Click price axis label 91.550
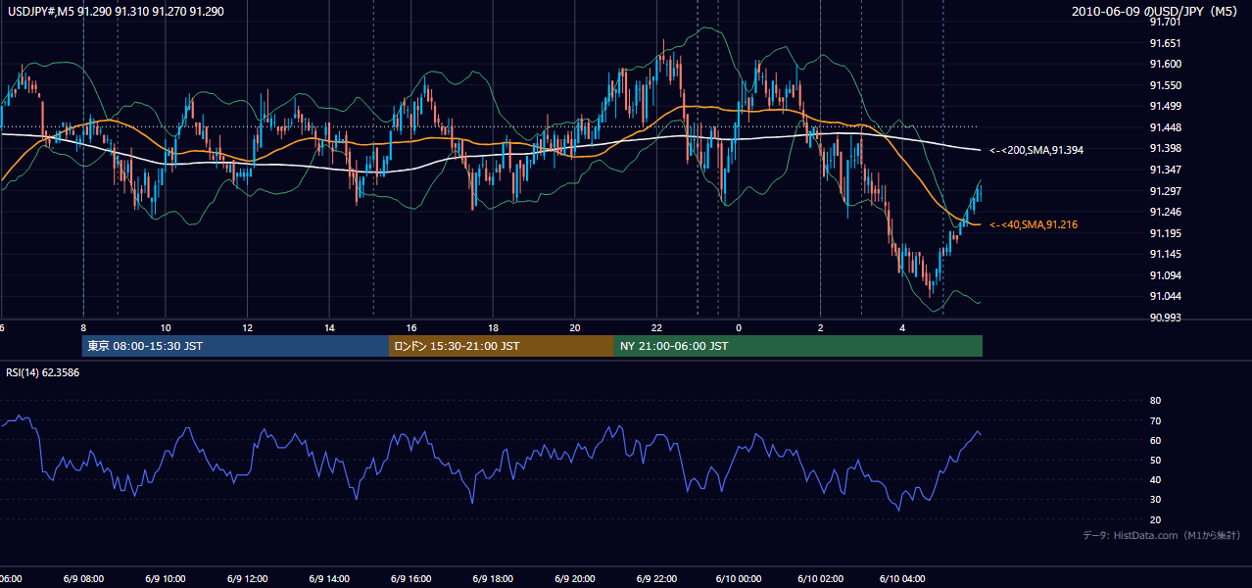This screenshot has height=588, width=1252. [1165, 85]
